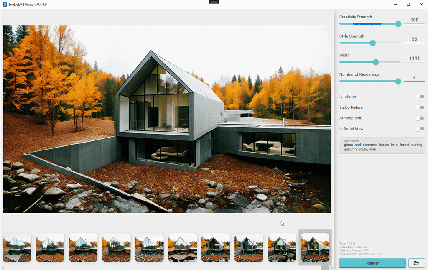
Task: Select the first rendering thumbnail in the strip
Action: [17, 247]
